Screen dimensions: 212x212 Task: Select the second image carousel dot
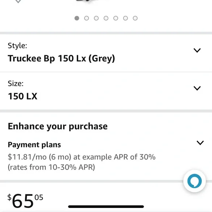tap(87, 18)
